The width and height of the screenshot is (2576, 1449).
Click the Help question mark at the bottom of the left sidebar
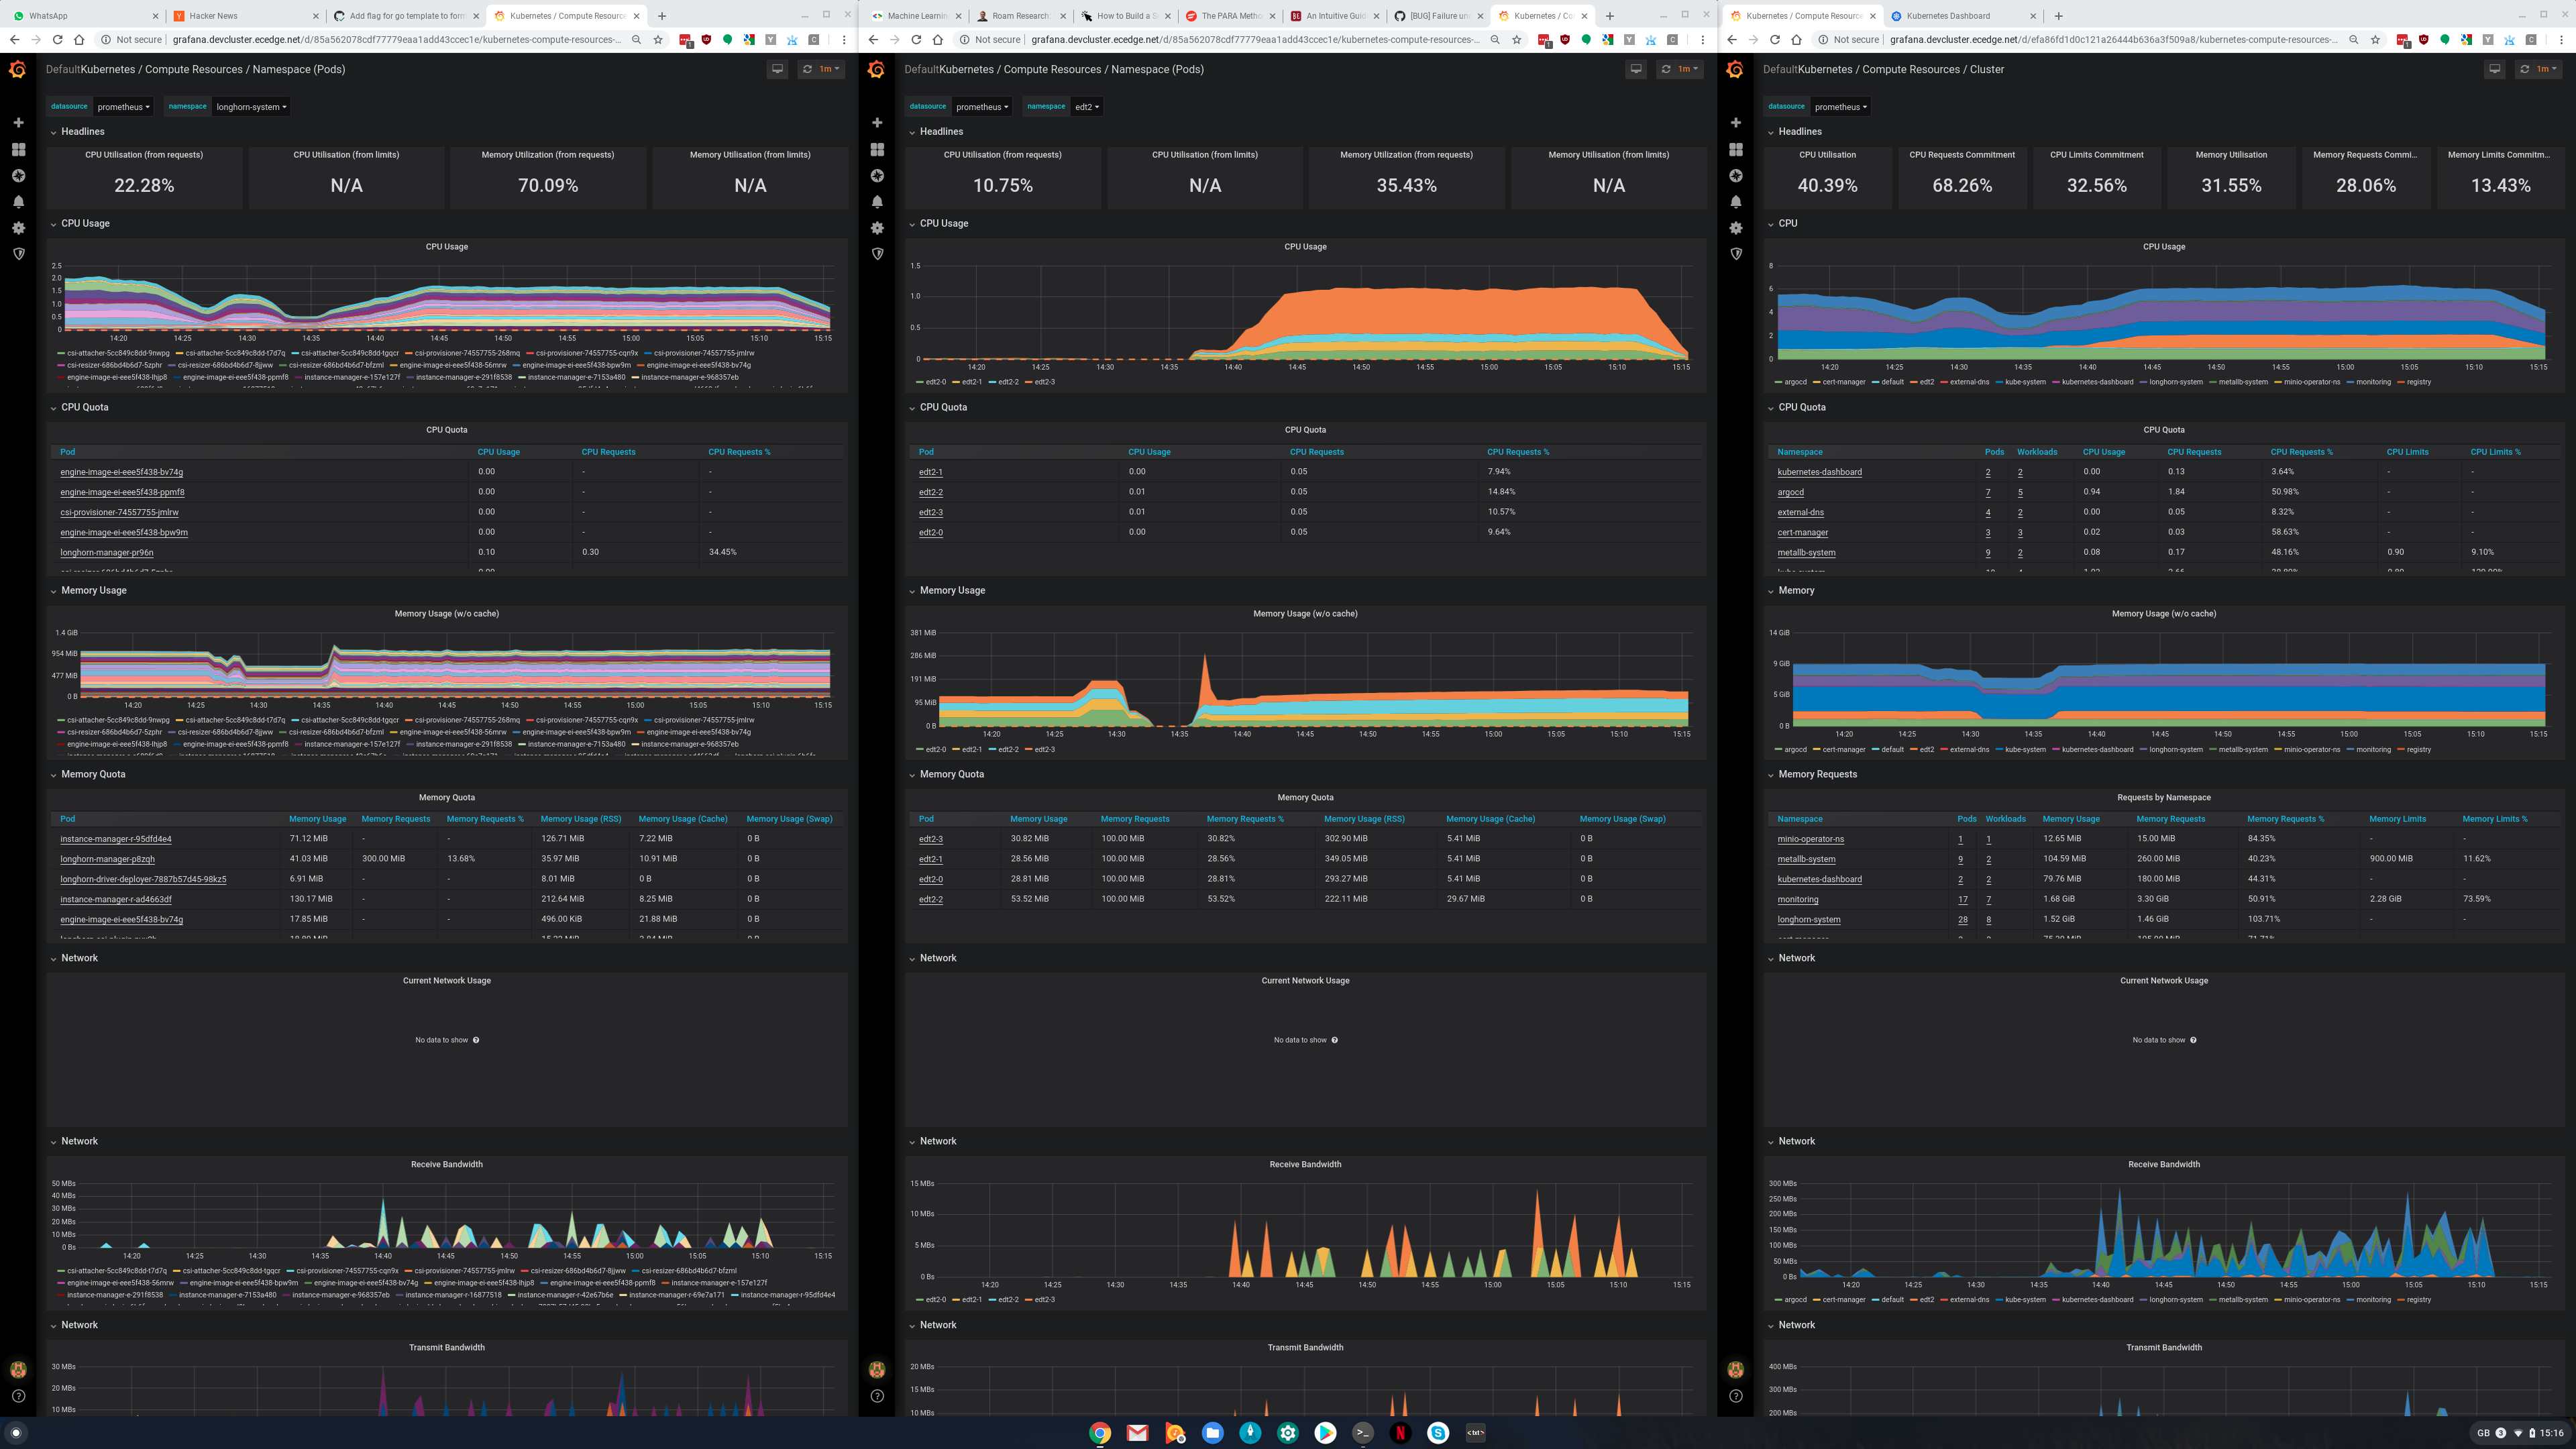[18, 1396]
